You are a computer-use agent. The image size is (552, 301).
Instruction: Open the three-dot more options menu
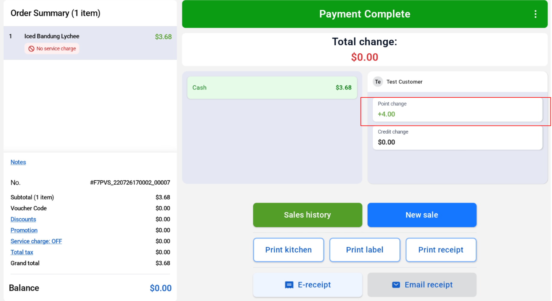[535, 14]
